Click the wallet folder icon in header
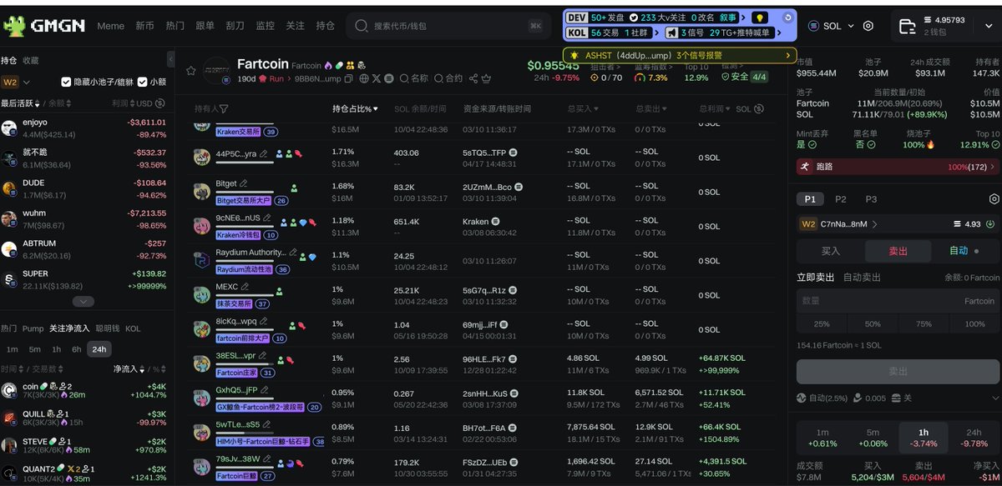 908,26
